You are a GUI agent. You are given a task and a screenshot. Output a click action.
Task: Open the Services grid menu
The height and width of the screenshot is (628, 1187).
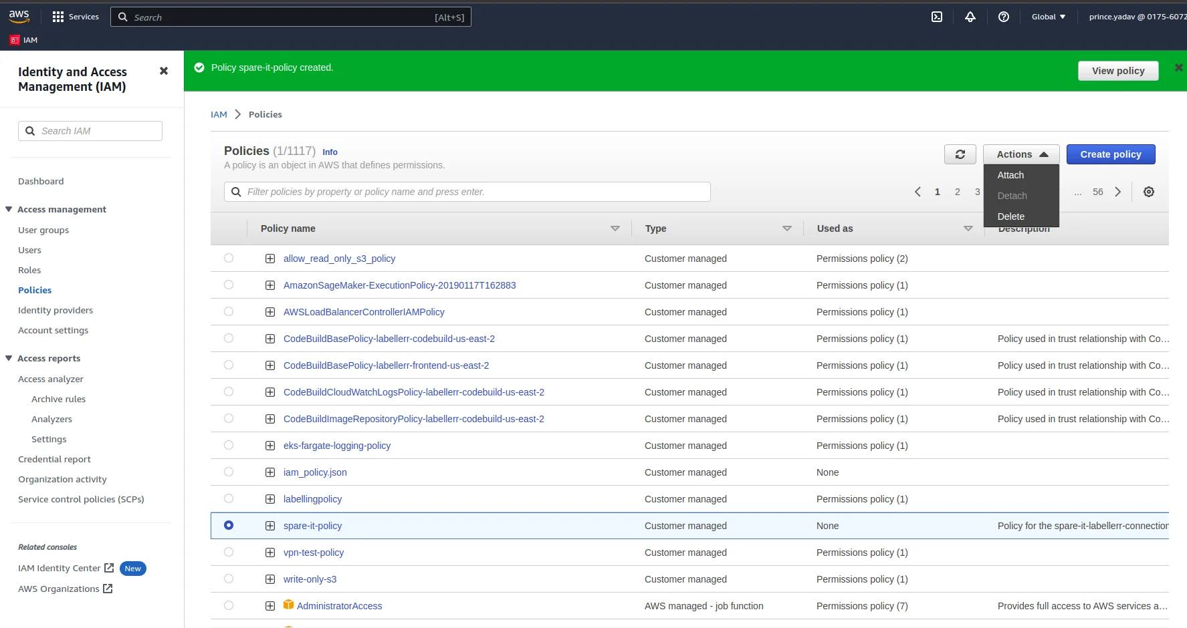click(75, 17)
